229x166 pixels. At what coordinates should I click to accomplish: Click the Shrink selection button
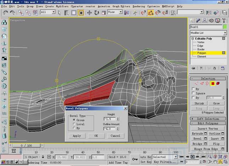pos(199,103)
